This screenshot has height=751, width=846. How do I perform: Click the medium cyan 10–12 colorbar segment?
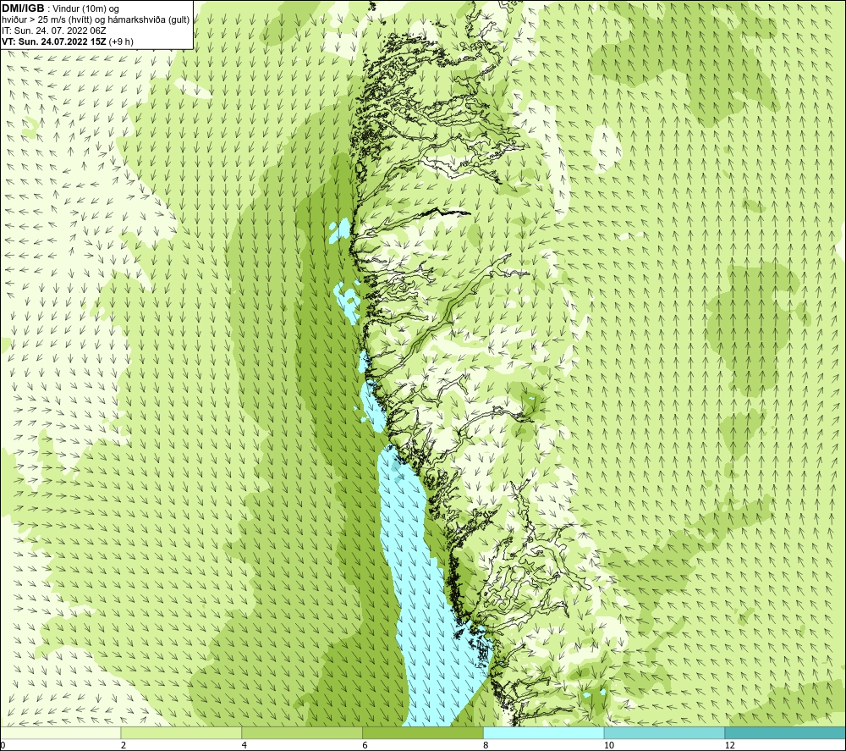(665, 732)
